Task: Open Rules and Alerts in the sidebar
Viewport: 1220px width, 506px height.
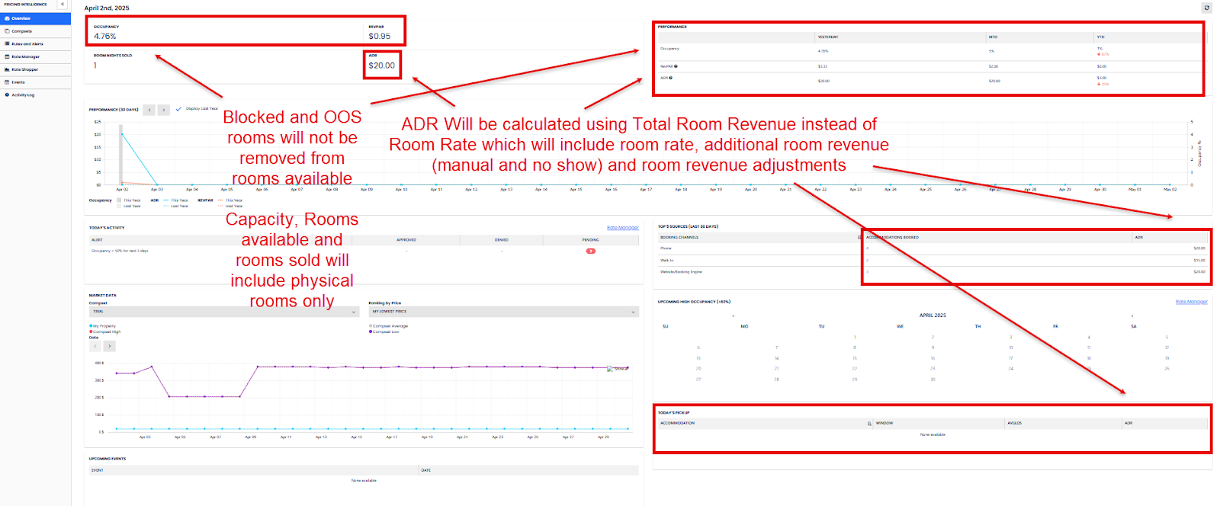Action: click(27, 44)
